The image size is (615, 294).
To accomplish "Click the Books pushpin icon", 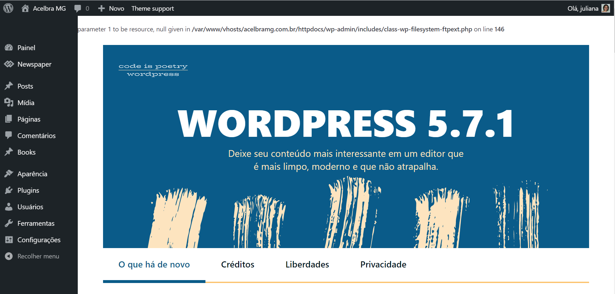I will 9,152.
